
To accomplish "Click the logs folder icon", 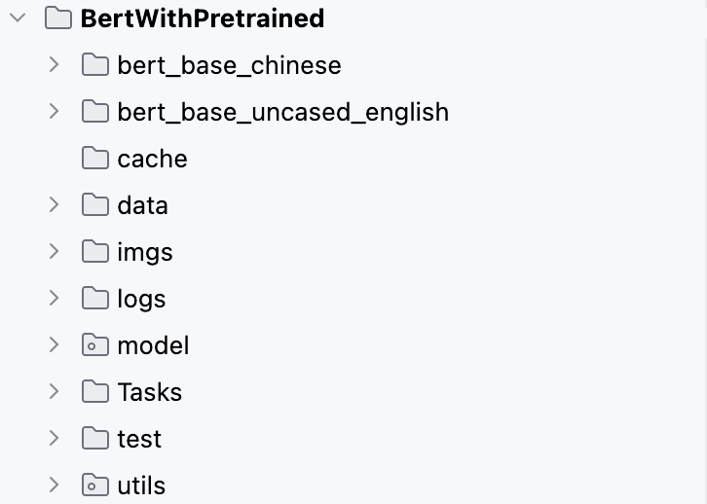I will tap(95, 298).
